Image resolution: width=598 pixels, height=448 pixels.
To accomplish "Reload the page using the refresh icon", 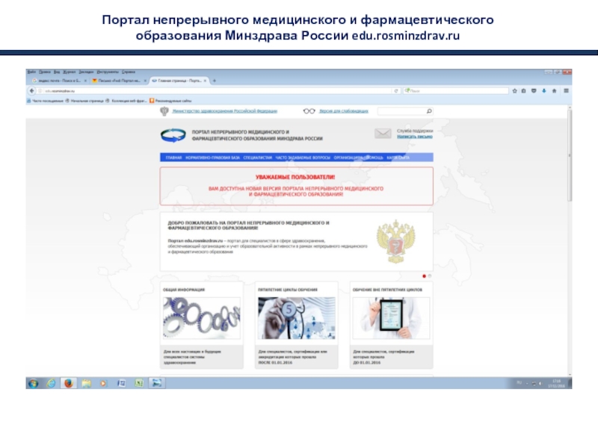I will [x=396, y=90].
